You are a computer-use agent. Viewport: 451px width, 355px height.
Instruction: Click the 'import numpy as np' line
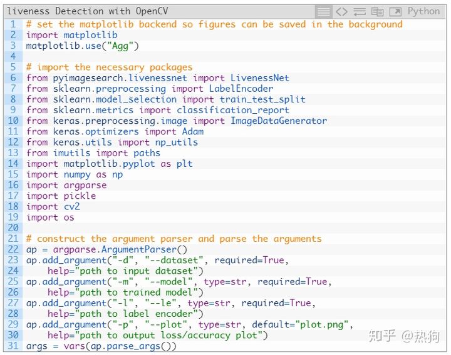(75, 175)
